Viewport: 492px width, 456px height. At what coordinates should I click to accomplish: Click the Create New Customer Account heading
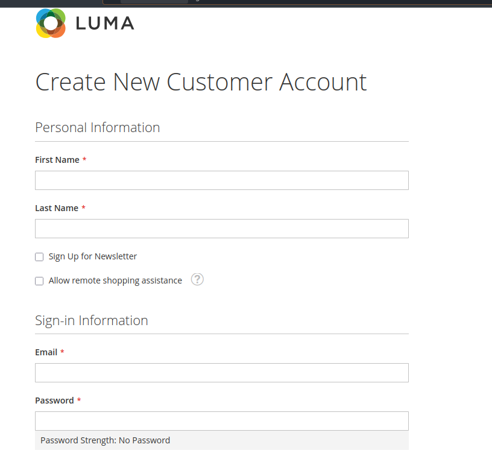pos(201,82)
